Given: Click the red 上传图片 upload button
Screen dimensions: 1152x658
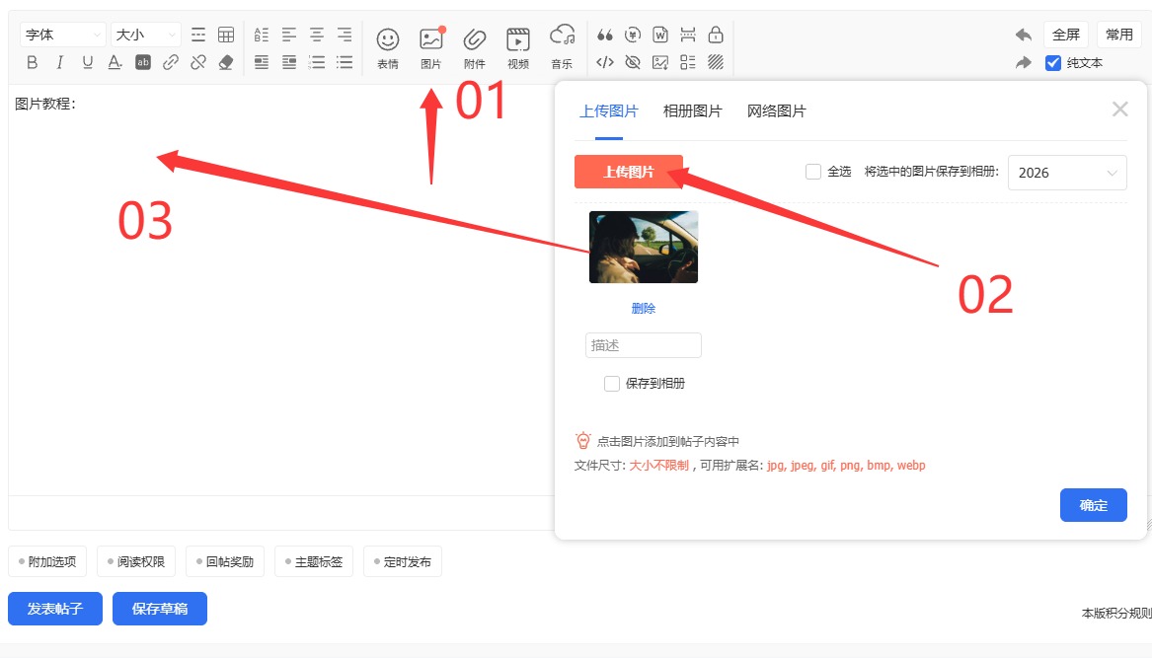Looking at the screenshot, I should coord(629,172).
